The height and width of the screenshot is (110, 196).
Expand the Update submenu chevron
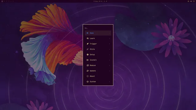coord(110,71)
